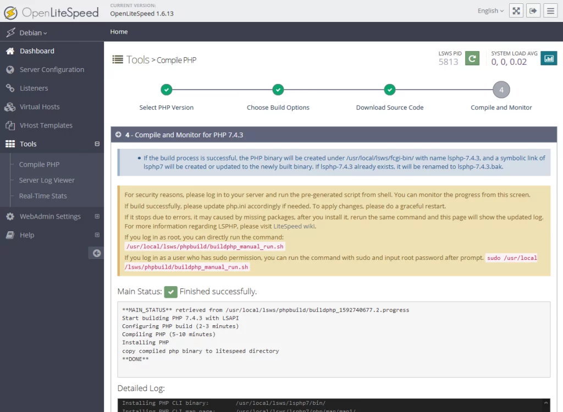Viewport: 563px width, 412px height.
Task: Click the **DONE** line in status log
Action: click(135, 359)
